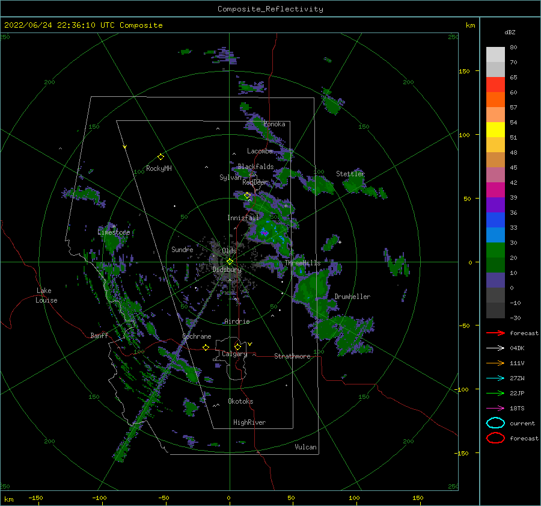
Task: Click the RockyMH label
Action: click(x=159, y=168)
